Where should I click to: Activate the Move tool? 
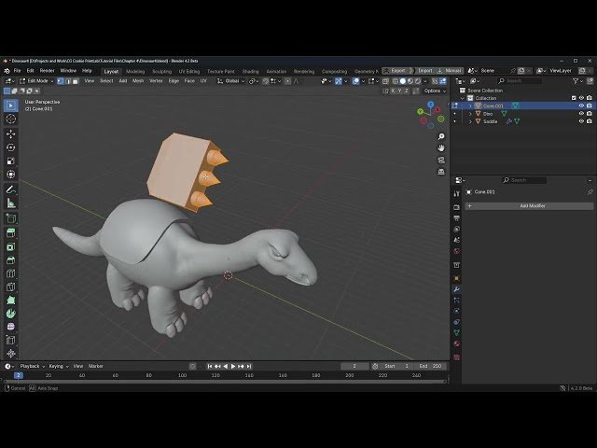[x=11, y=133]
